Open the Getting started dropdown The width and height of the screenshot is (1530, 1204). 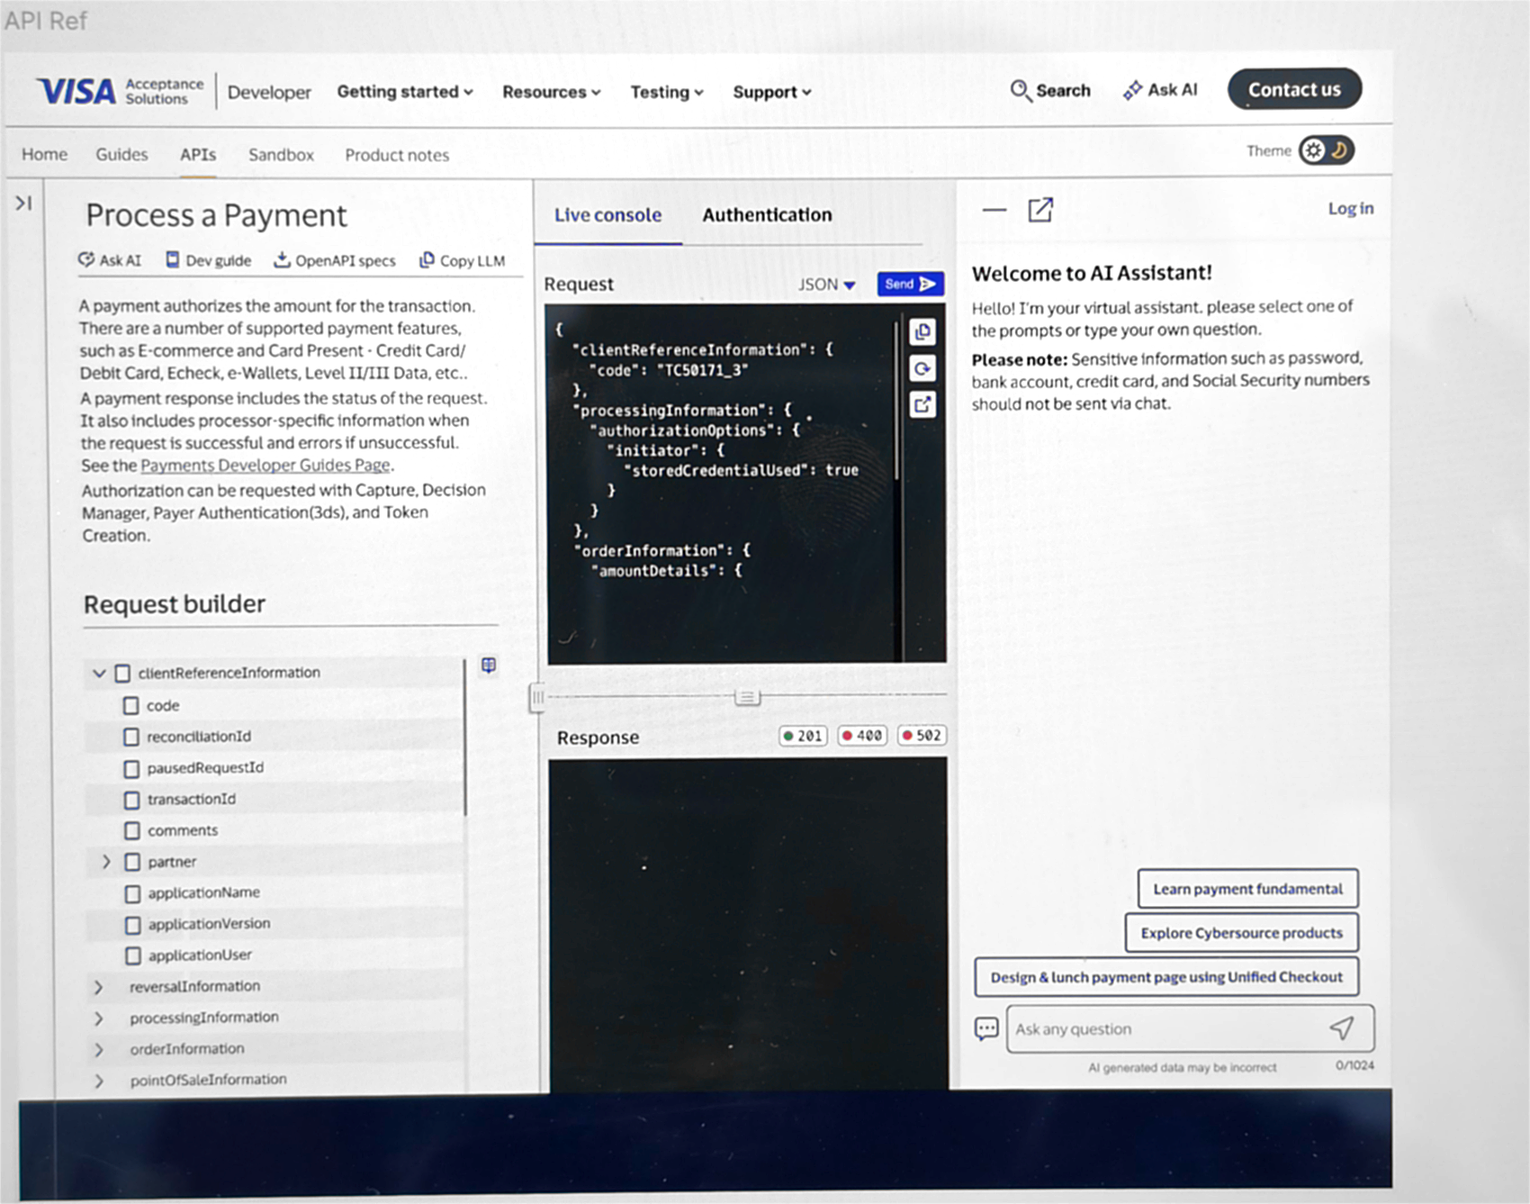tap(405, 92)
